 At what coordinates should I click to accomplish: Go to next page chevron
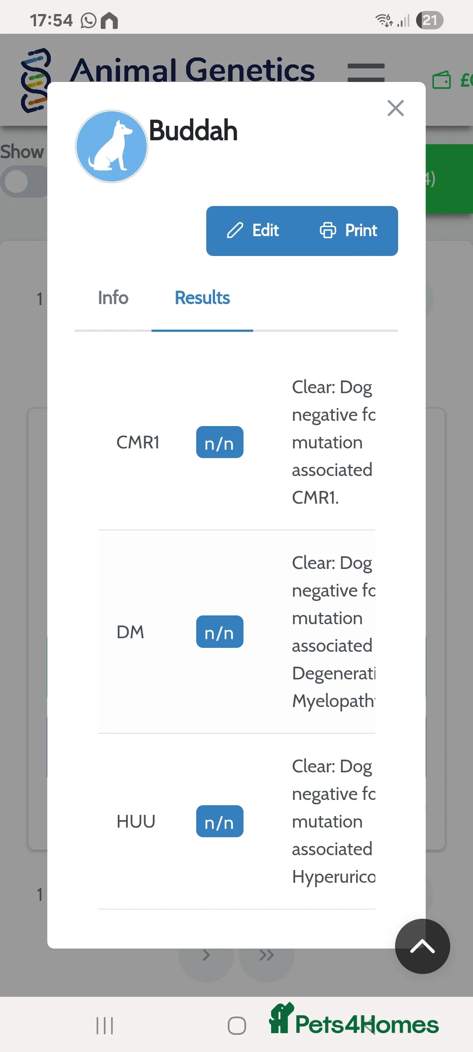(206, 955)
